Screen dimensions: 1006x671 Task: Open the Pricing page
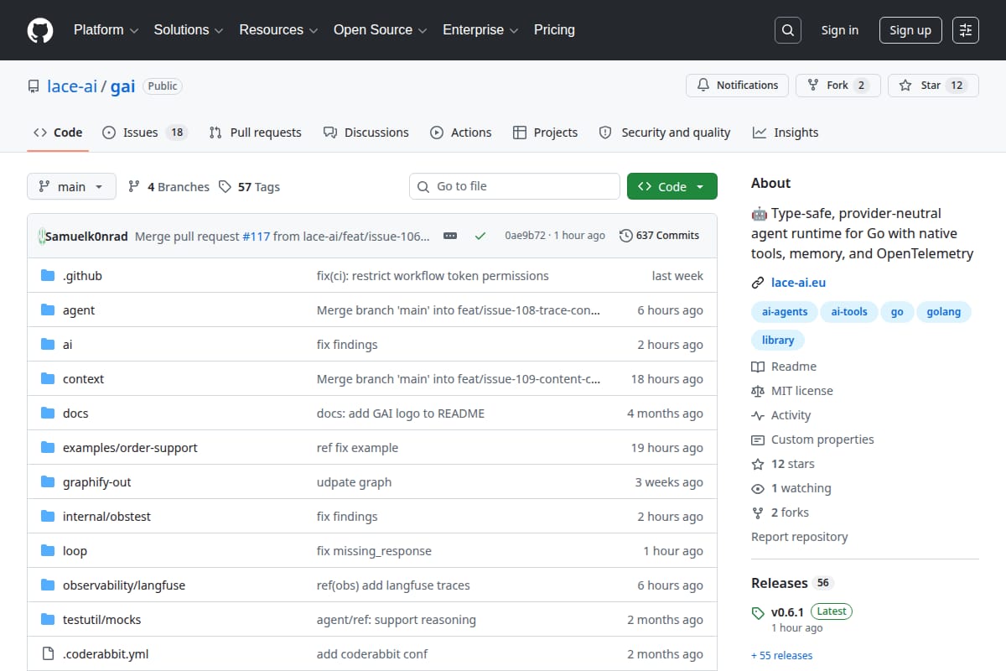pyautogui.click(x=554, y=30)
